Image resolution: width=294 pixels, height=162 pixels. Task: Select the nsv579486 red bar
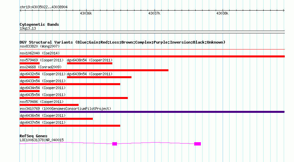49,105
